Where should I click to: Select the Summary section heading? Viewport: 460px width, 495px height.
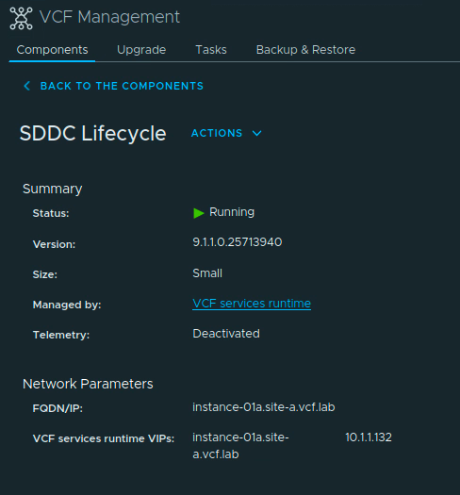tap(53, 189)
